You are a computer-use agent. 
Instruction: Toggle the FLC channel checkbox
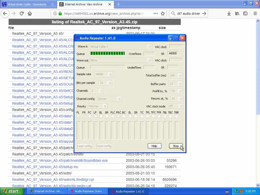click(112, 116)
